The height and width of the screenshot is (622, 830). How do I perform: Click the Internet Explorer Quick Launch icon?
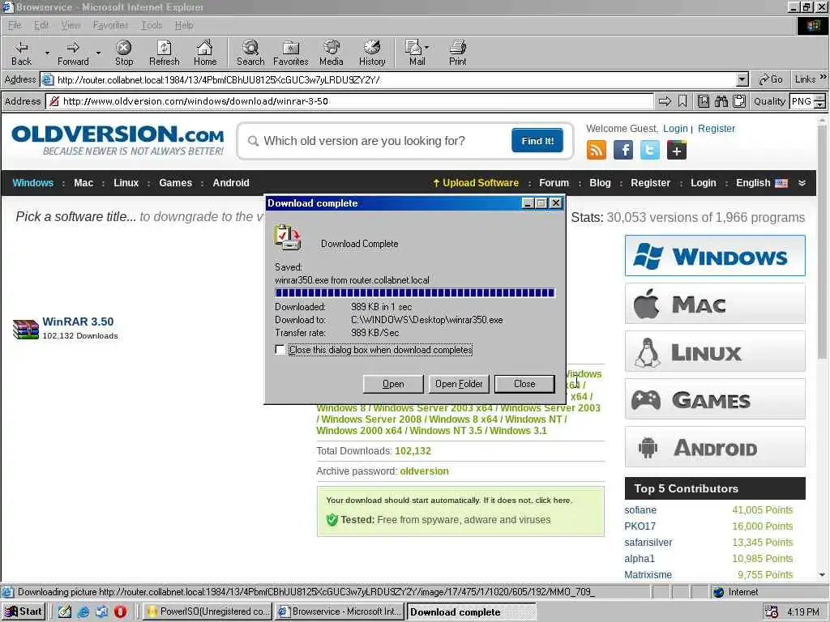[x=83, y=611]
